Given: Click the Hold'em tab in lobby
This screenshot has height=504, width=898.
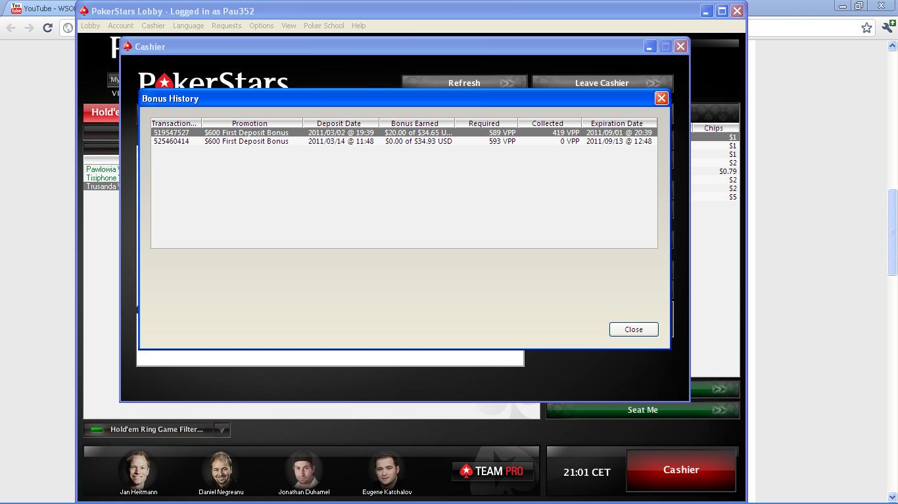Looking at the screenshot, I should point(102,112).
